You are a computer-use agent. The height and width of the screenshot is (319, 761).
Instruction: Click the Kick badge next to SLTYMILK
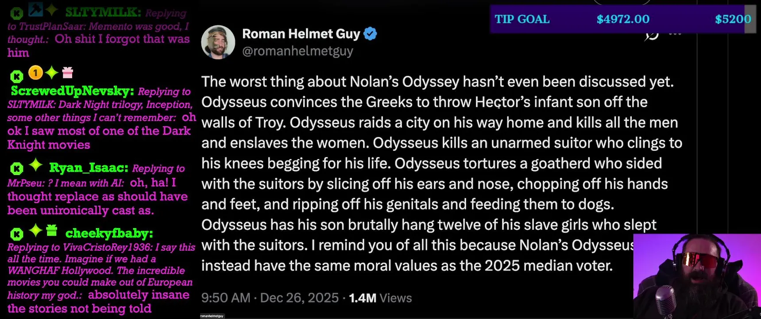(17, 13)
